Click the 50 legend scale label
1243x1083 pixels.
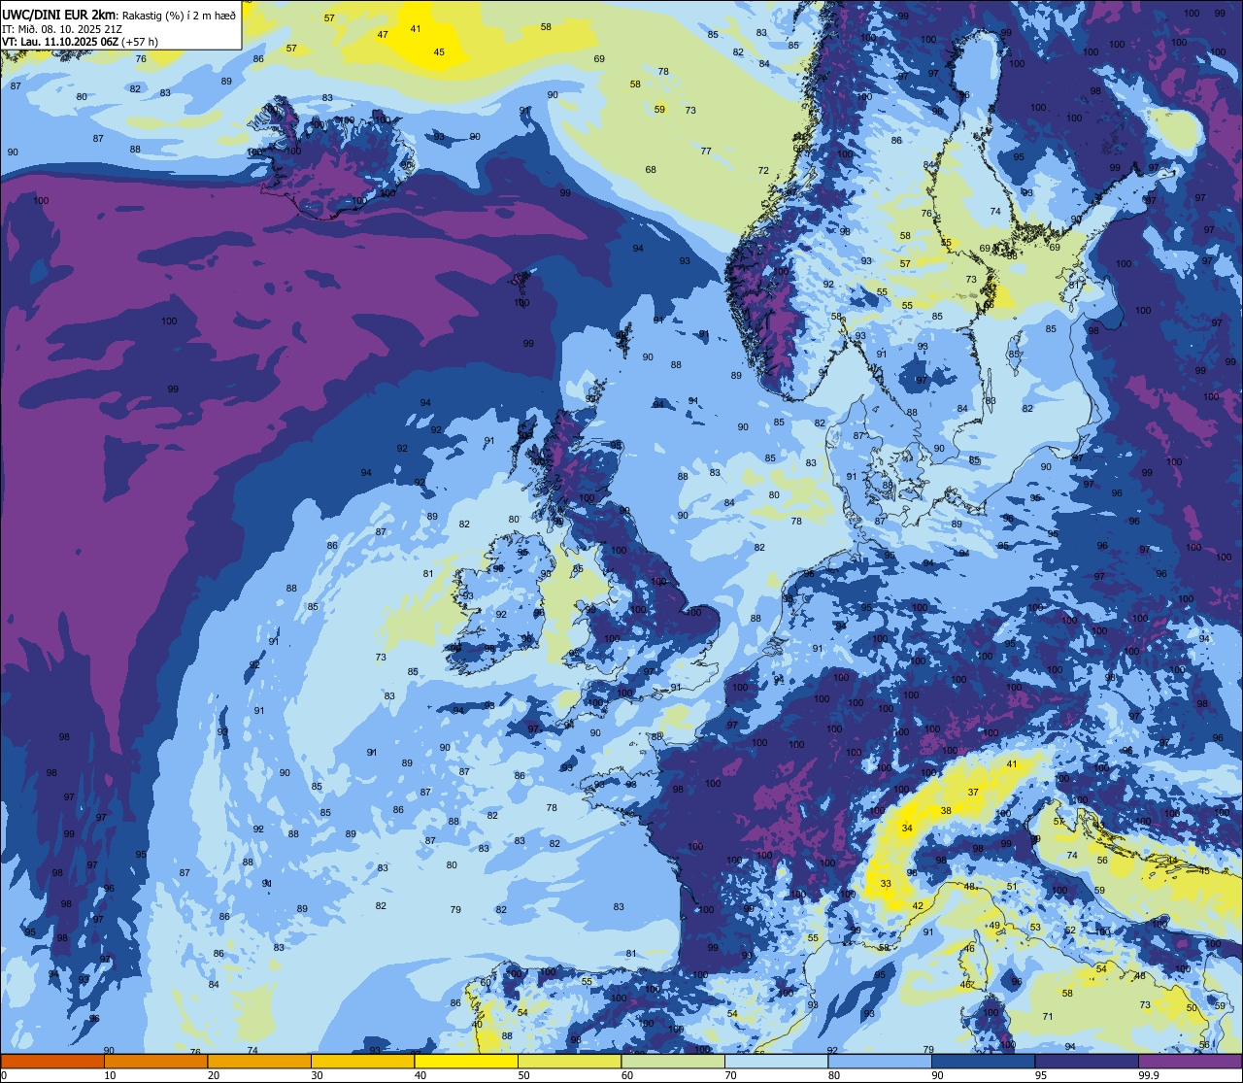[523, 1075]
